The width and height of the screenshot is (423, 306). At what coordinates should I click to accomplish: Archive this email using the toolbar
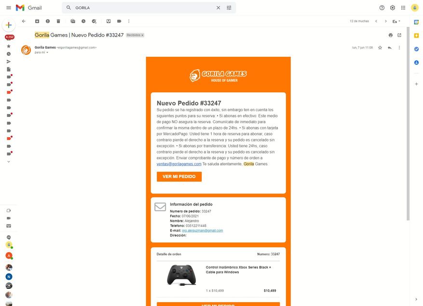click(37, 21)
